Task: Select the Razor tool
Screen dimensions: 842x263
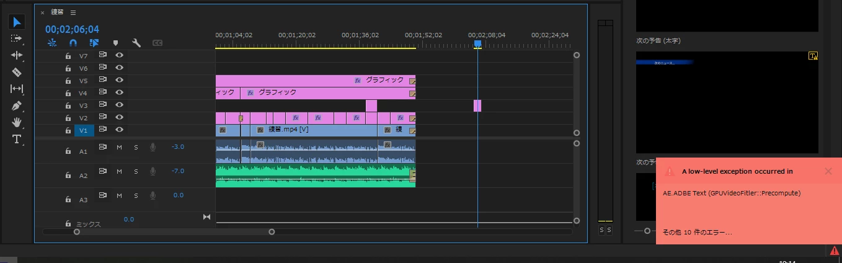Action: click(x=17, y=72)
